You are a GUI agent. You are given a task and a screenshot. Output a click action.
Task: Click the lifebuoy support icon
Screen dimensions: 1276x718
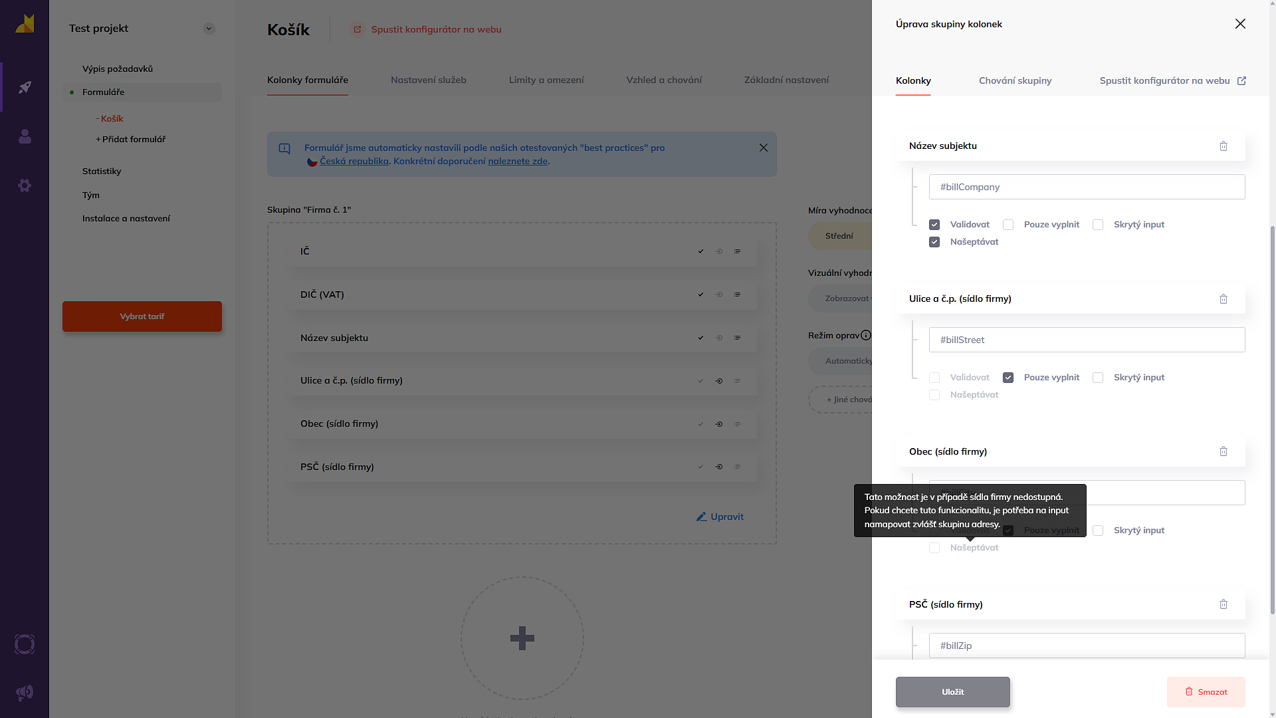[x=25, y=644]
